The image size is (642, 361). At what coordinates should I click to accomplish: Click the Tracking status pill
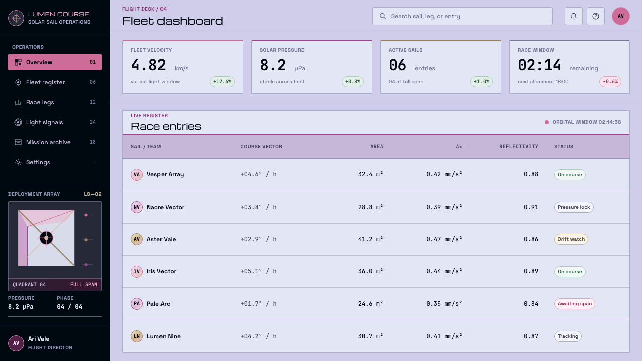pos(568,336)
